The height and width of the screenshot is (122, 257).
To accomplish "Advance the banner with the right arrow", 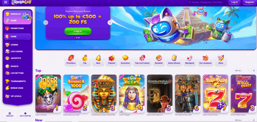I will [x=110, y=23].
